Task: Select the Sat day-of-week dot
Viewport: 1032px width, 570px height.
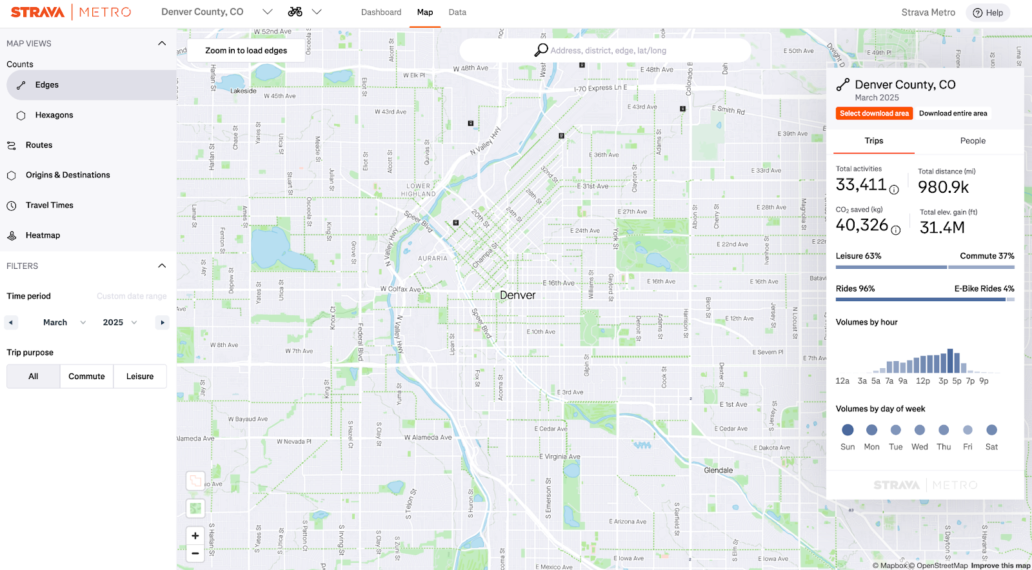Action: click(992, 430)
